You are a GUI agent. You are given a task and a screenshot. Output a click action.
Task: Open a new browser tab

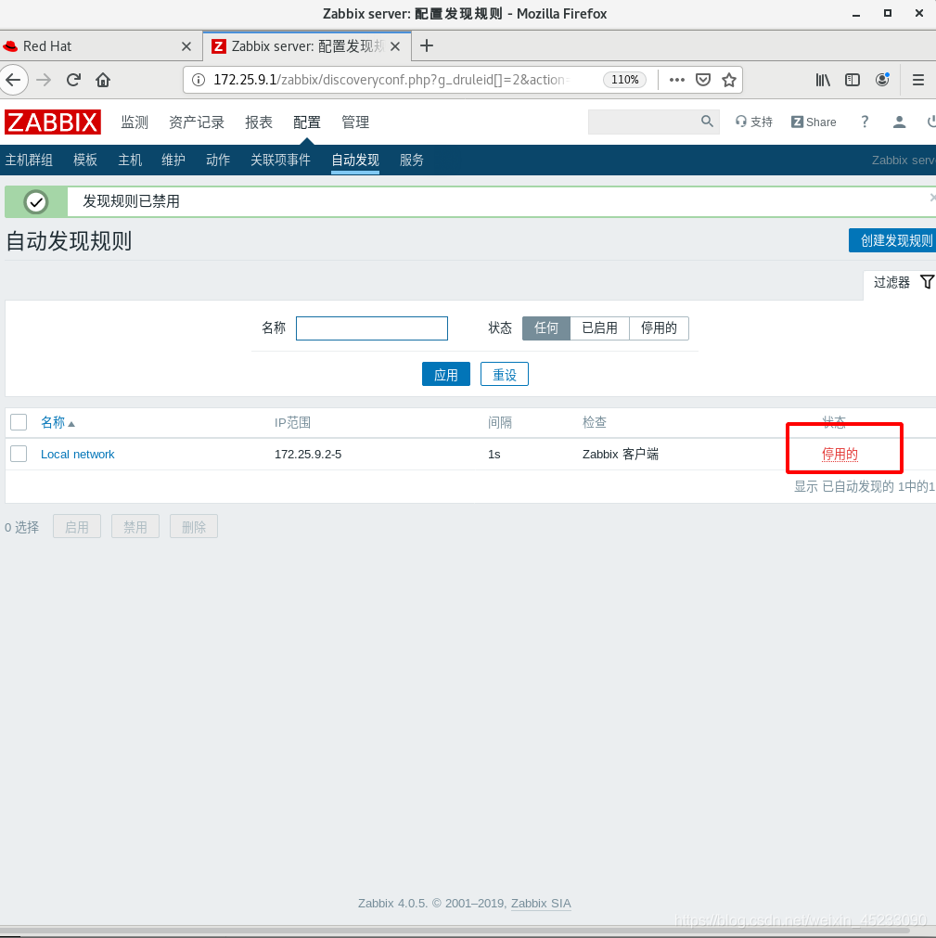[427, 45]
